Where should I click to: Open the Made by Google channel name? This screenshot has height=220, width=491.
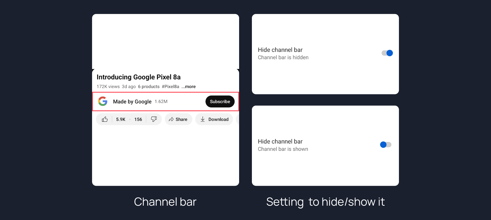pyautogui.click(x=132, y=102)
